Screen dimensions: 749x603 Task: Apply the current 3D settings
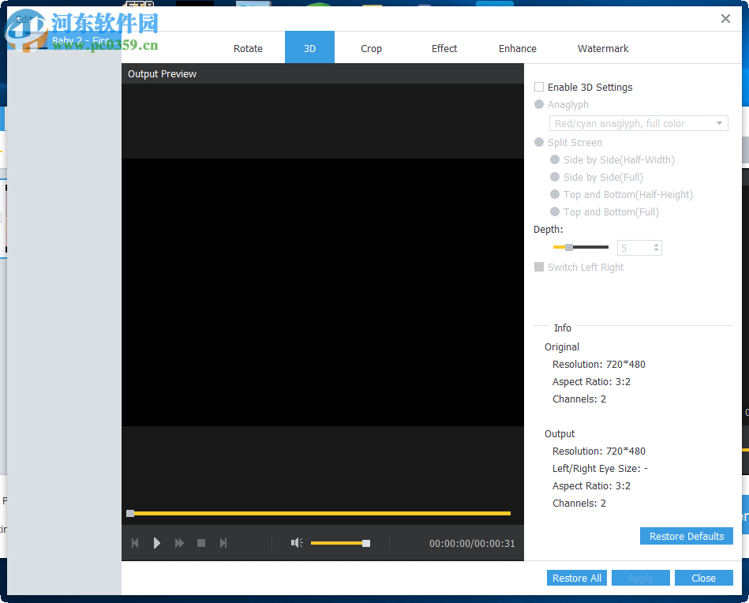pos(640,578)
